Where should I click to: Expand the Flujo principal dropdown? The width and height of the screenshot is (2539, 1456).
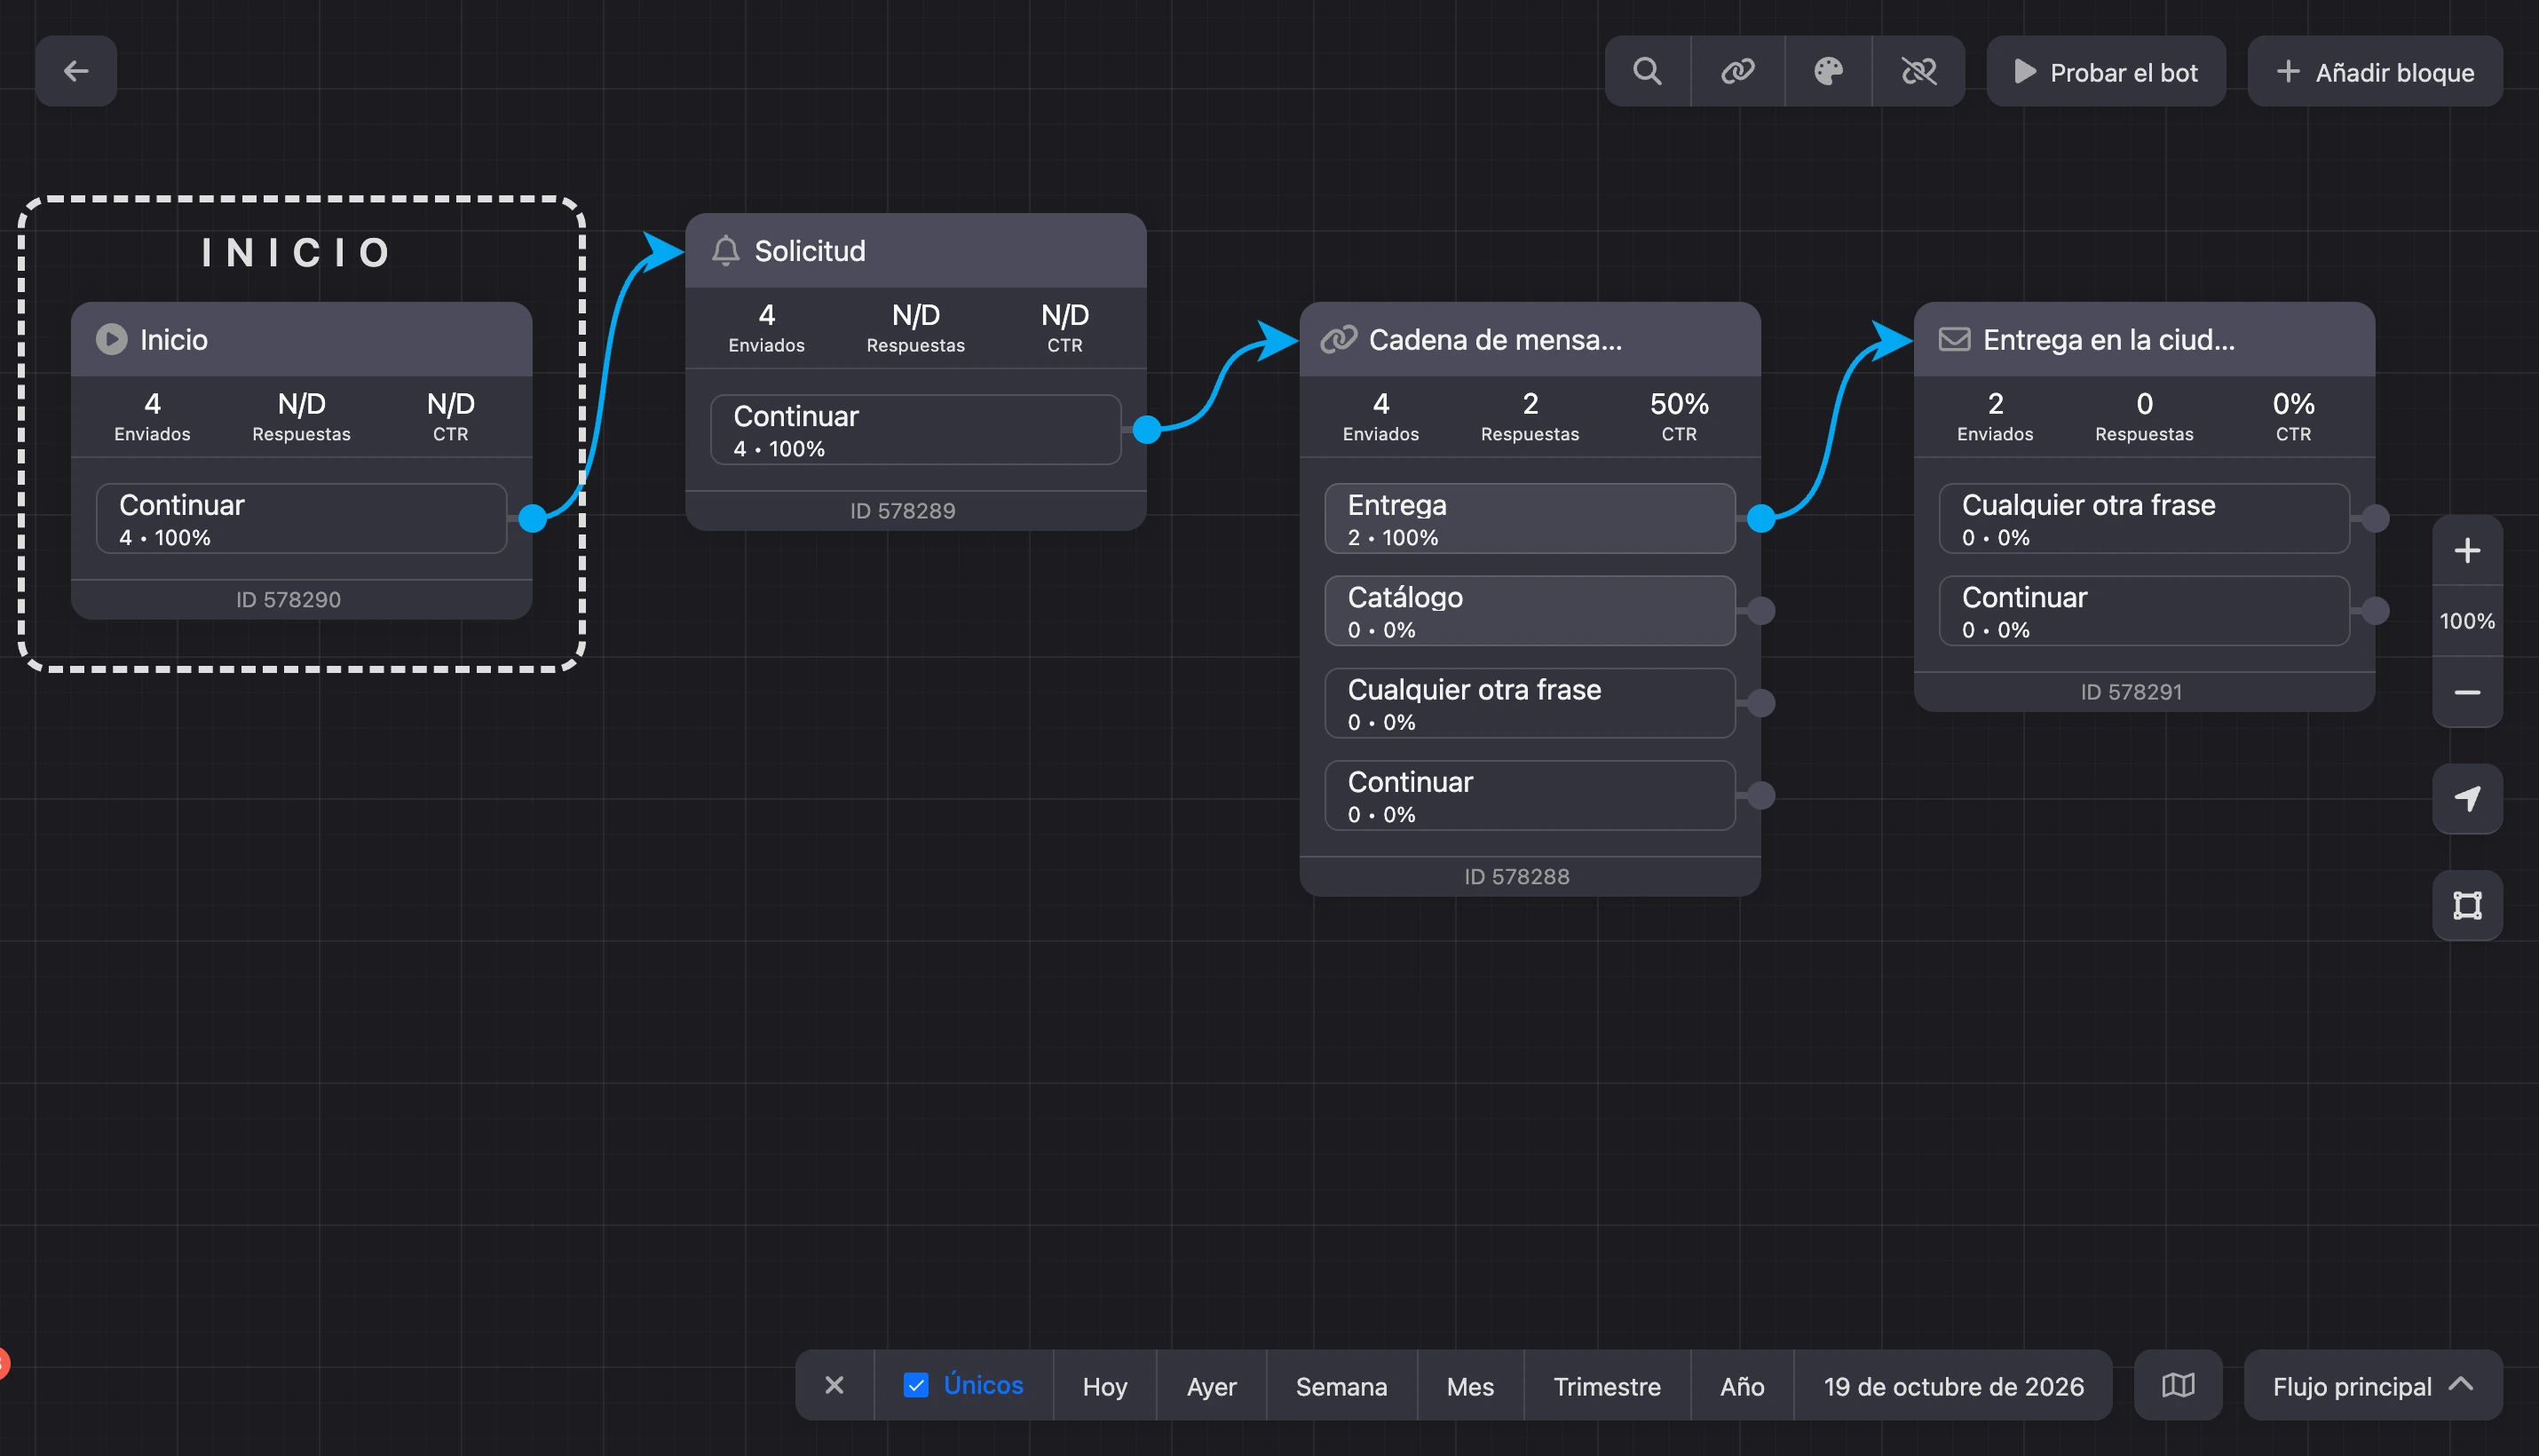pos(2372,1385)
